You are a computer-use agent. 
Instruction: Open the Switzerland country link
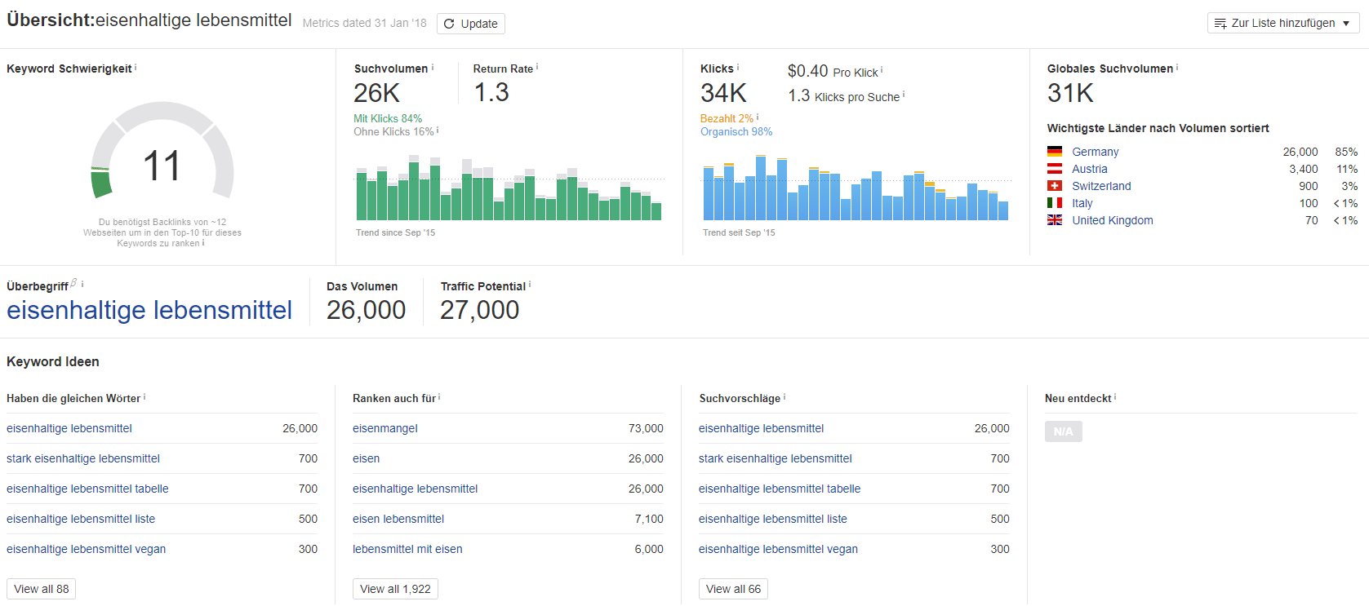coord(1101,186)
